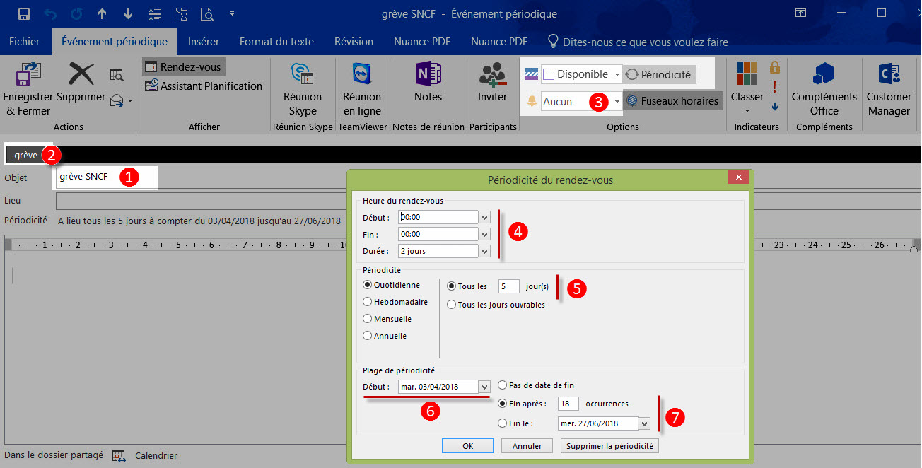Select Pas de date de fin

503,385
